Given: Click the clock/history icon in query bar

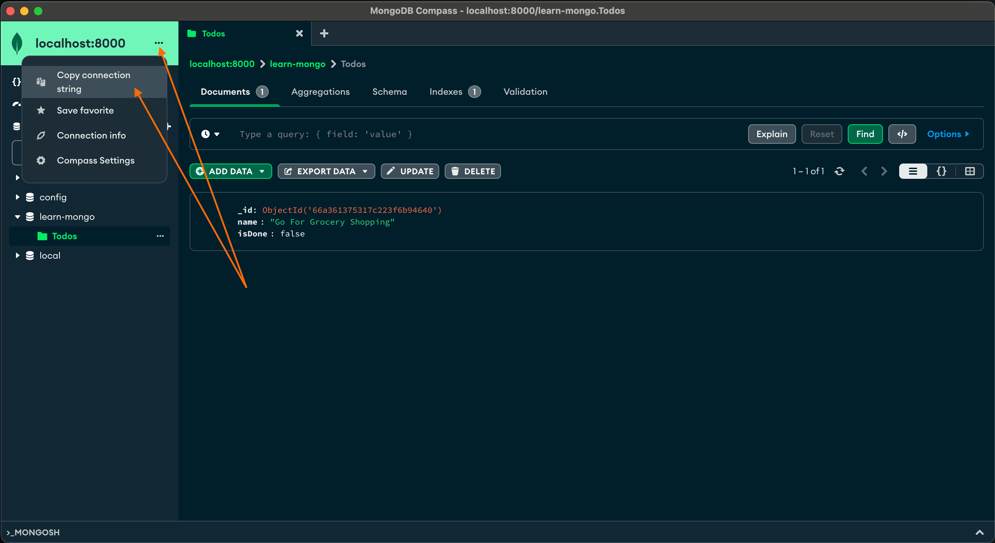Looking at the screenshot, I should [210, 133].
